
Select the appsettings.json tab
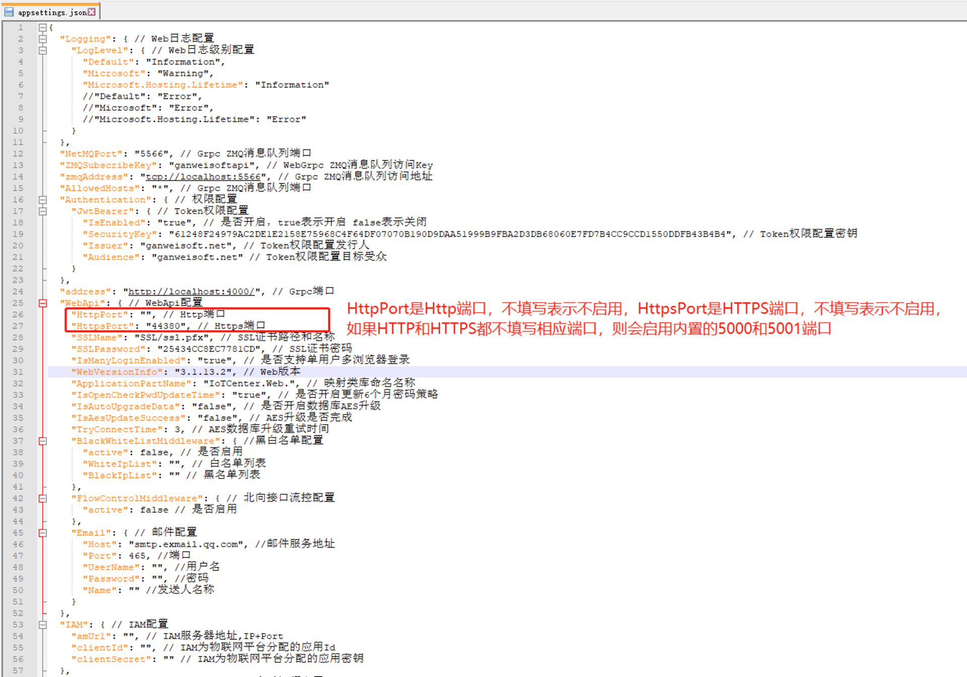(52, 12)
